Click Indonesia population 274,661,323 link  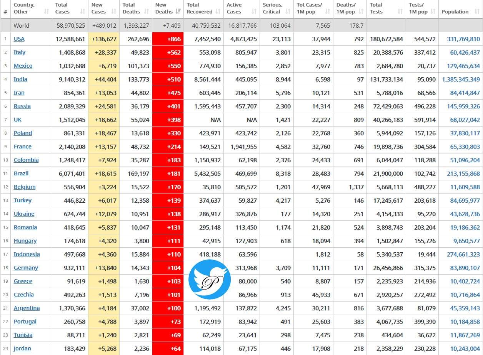pyautogui.click(x=463, y=254)
